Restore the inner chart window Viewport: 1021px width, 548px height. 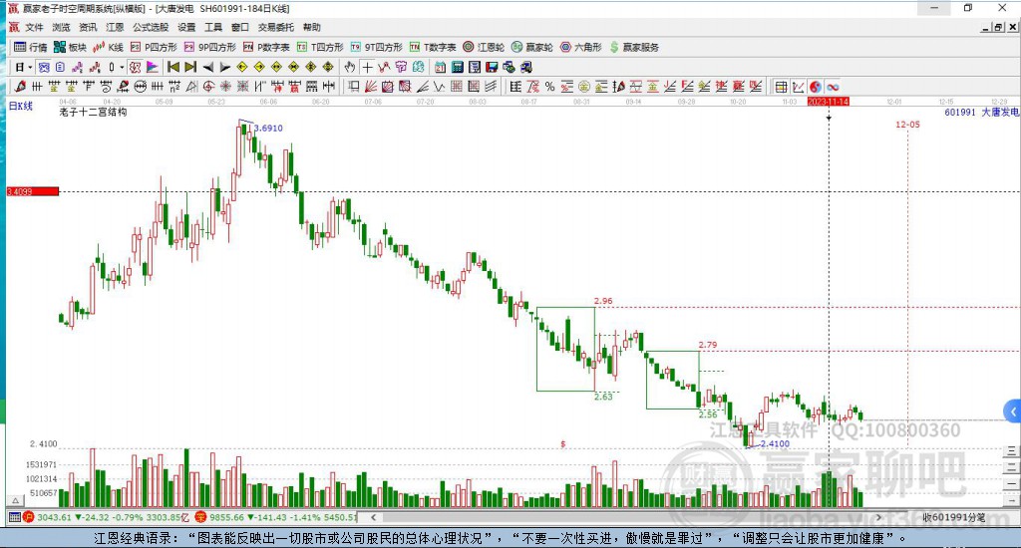(x=998, y=27)
